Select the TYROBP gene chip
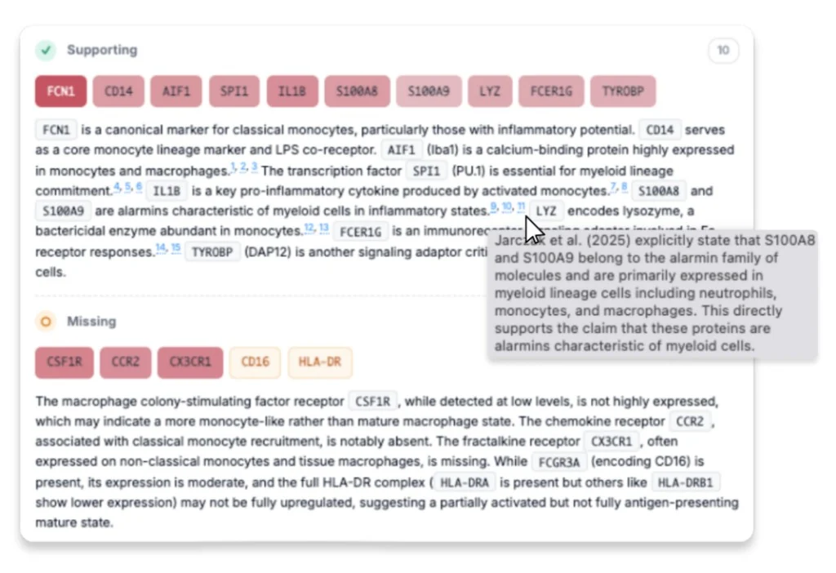Image resolution: width=836 pixels, height=573 pixels. pyautogui.click(x=623, y=91)
